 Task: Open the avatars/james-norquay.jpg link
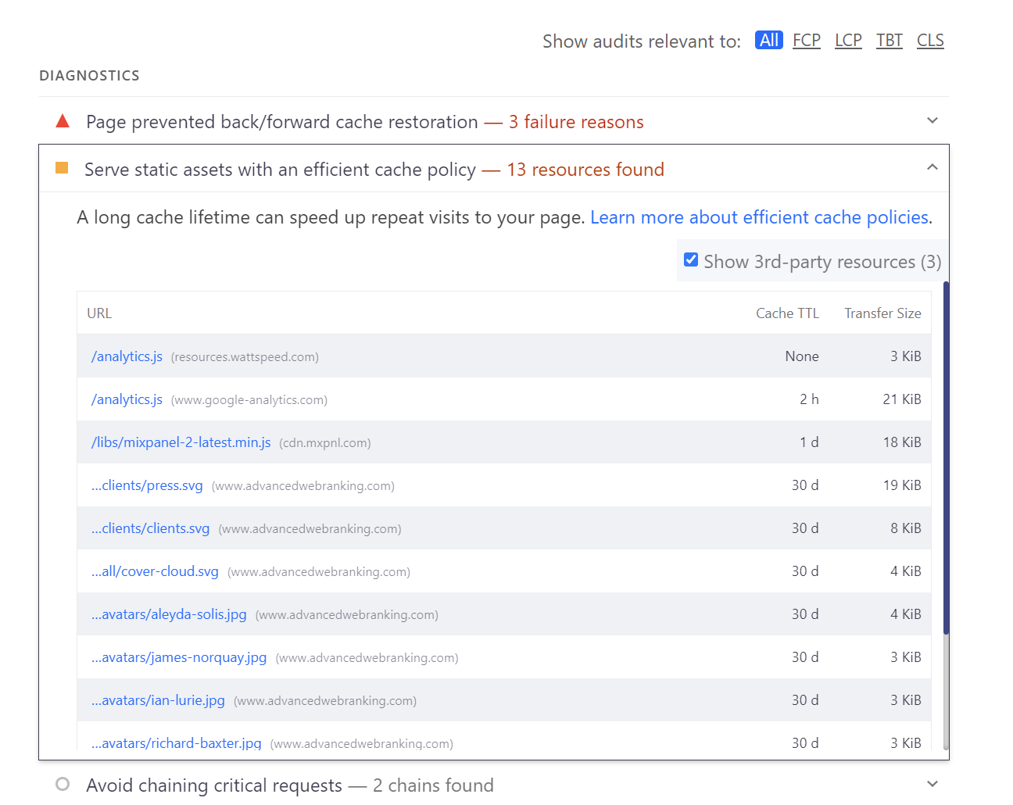pos(179,657)
